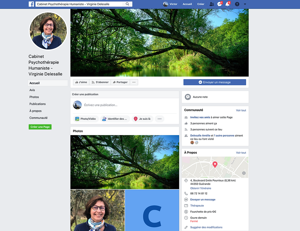Click the search field in header
The width and height of the screenshot is (300, 231).
(x=79, y=4)
